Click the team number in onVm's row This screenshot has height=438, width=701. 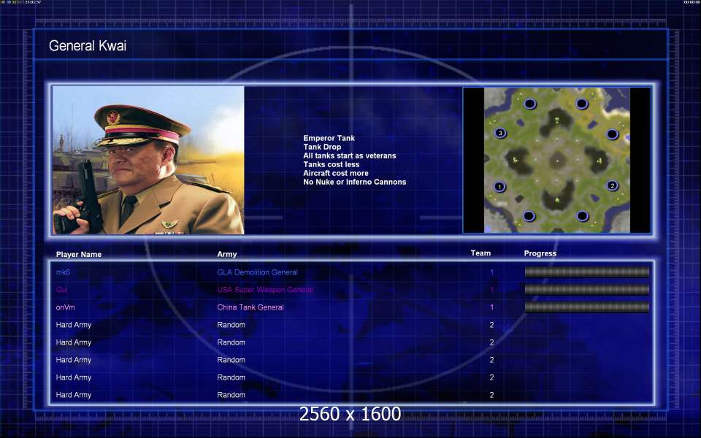(x=491, y=307)
